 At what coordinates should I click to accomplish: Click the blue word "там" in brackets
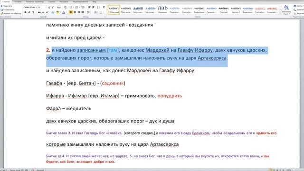click(113, 50)
